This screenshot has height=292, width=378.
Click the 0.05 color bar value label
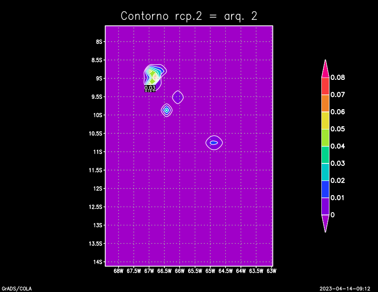click(x=337, y=129)
